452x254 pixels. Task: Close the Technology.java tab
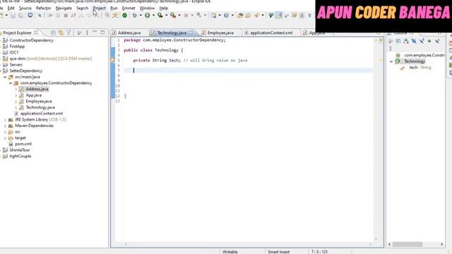coord(191,32)
